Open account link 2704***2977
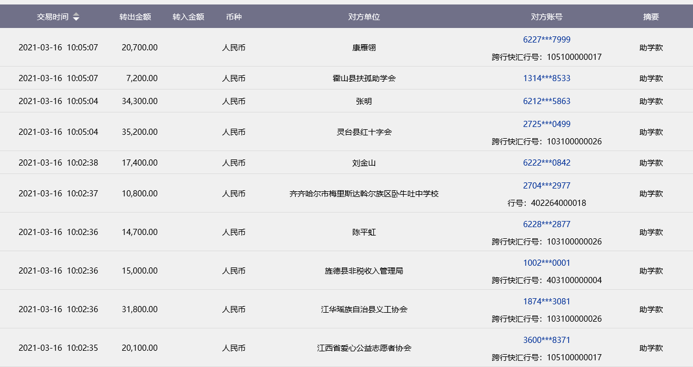Viewport: 693px width, 367px height. pyautogui.click(x=546, y=186)
